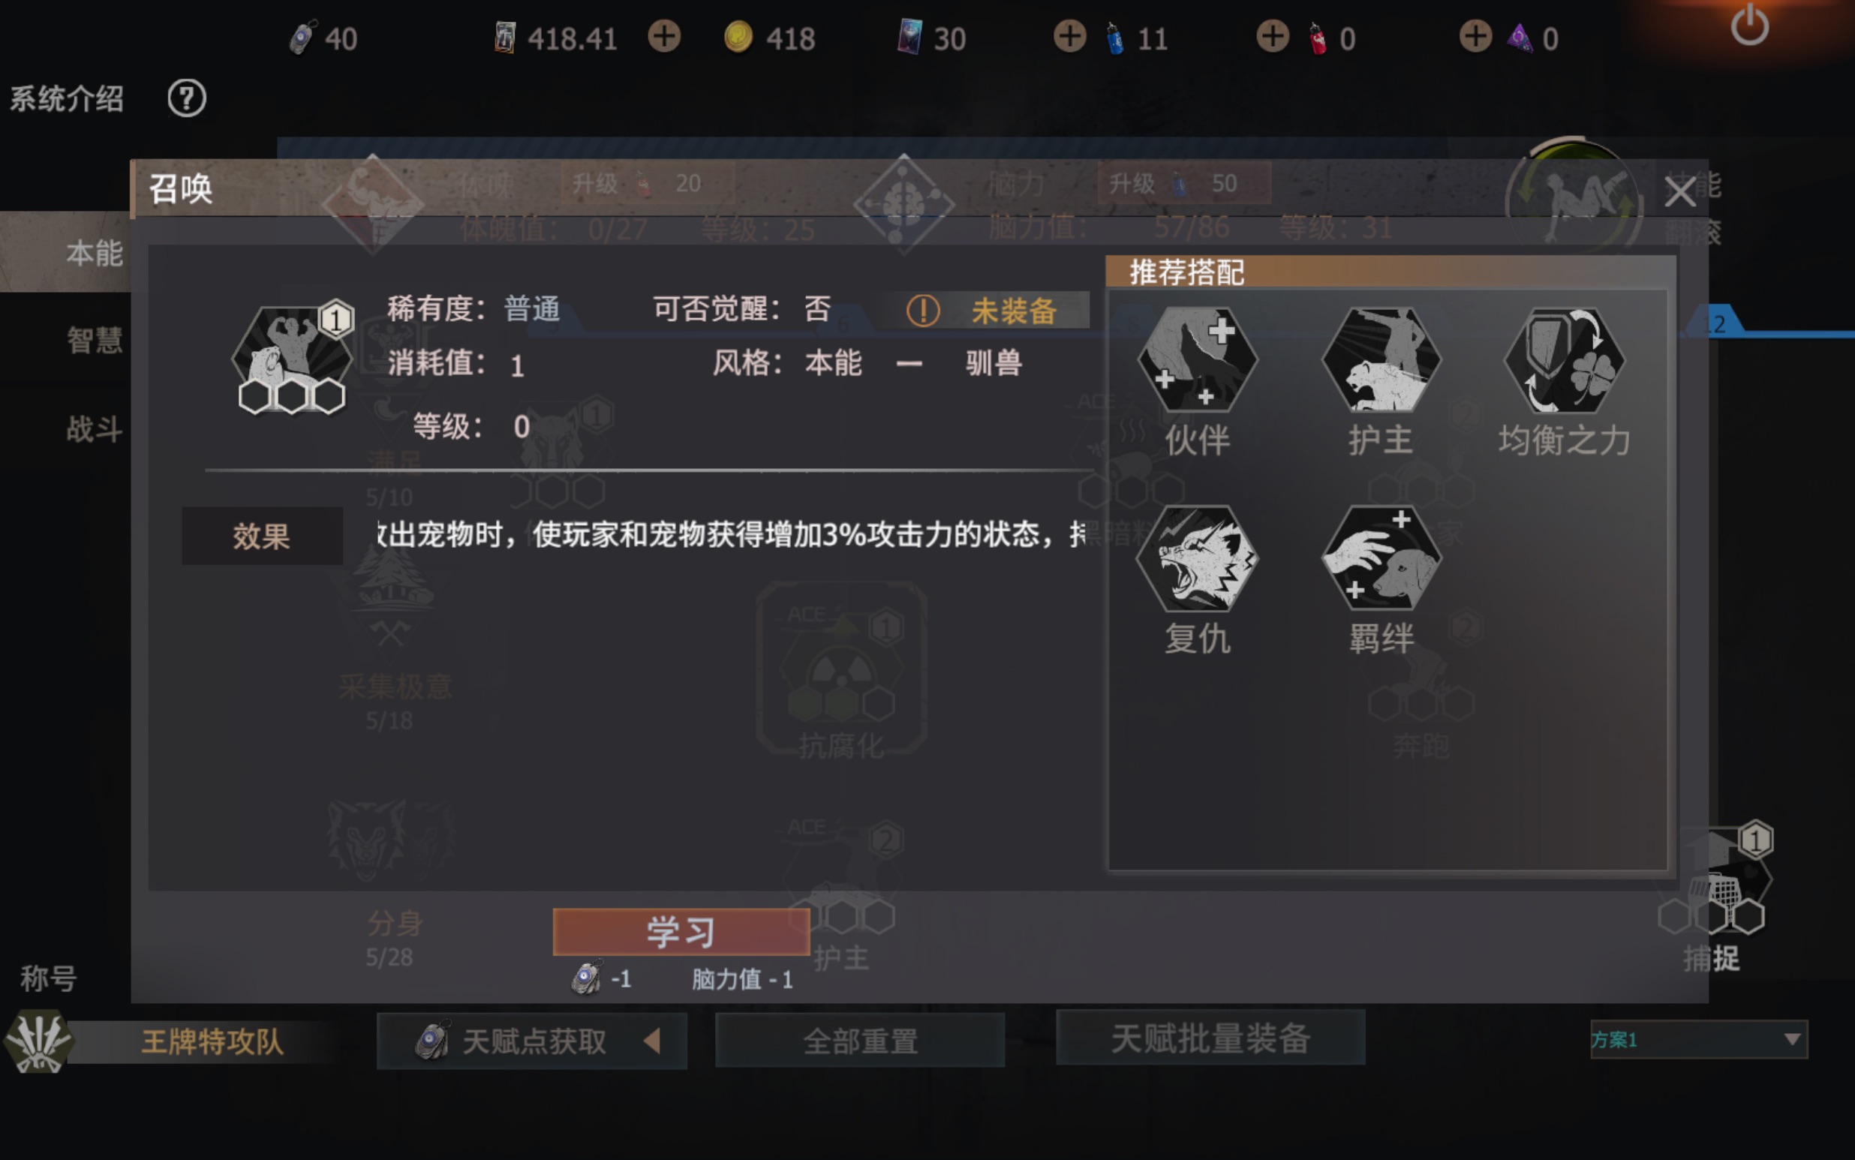The height and width of the screenshot is (1160, 1855).
Task: Click the 全部重置 button
Action: pyautogui.click(x=859, y=1041)
